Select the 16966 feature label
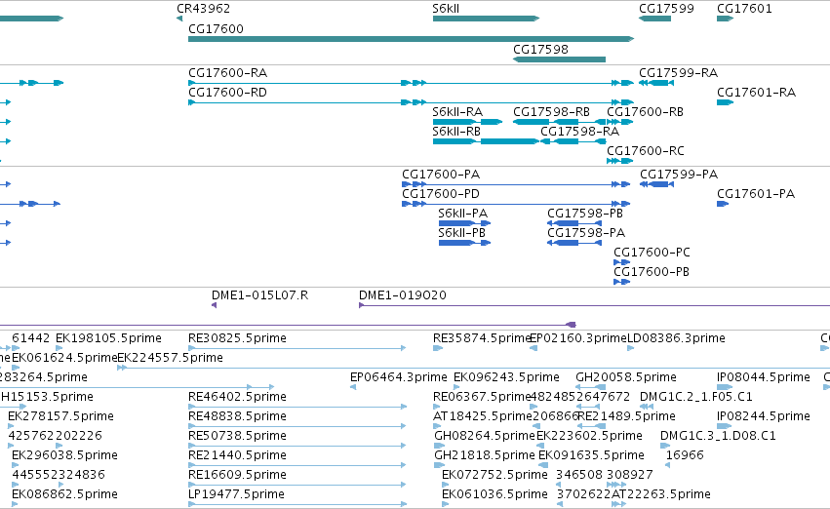Image resolution: width=830 pixels, height=509 pixels. [x=685, y=455]
